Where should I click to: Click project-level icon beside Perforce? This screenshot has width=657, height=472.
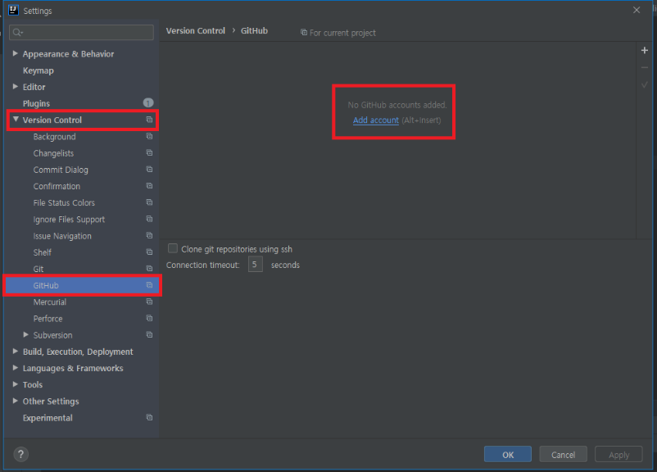pos(149,318)
